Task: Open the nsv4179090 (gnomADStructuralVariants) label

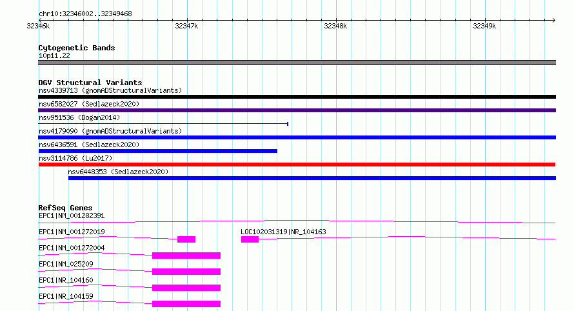Action: pos(110,131)
